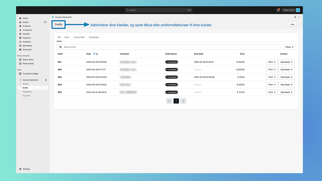Click the Invoice Generator sidebar item
Image resolution: width=322 pixels, height=181 pixels.
click(x=30, y=80)
